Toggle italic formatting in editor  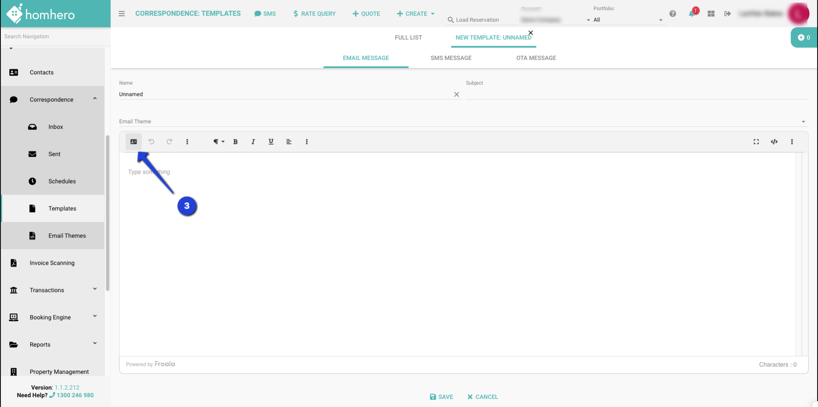pyautogui.click(x=253, y=142)
